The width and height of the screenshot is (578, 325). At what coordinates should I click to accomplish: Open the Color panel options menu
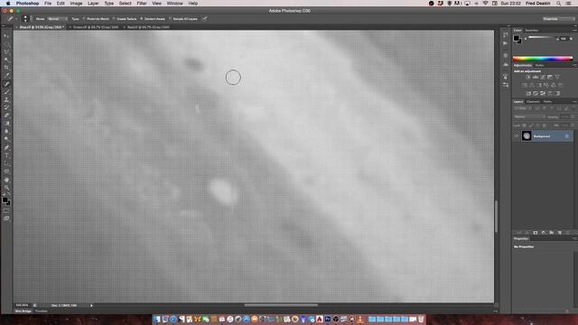click(574, 30)
